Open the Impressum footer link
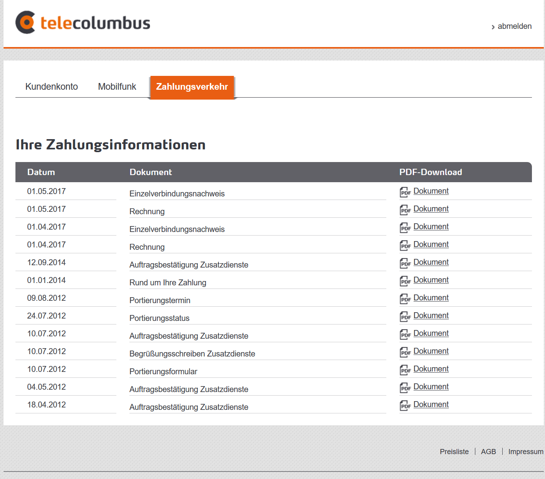This screenshot has height=479, width=545. [526, 451]
